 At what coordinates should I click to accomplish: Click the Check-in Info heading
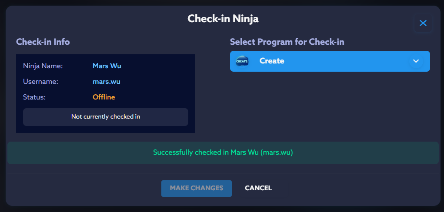coord(43,42)
